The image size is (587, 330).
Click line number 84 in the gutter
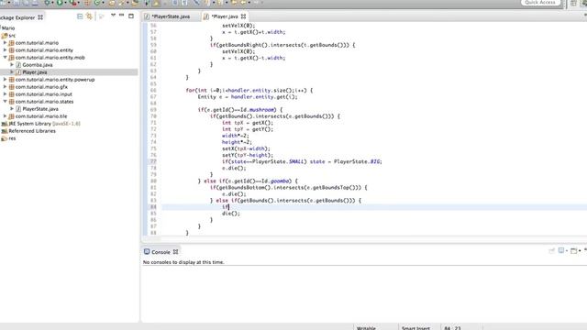pos(153,207)
